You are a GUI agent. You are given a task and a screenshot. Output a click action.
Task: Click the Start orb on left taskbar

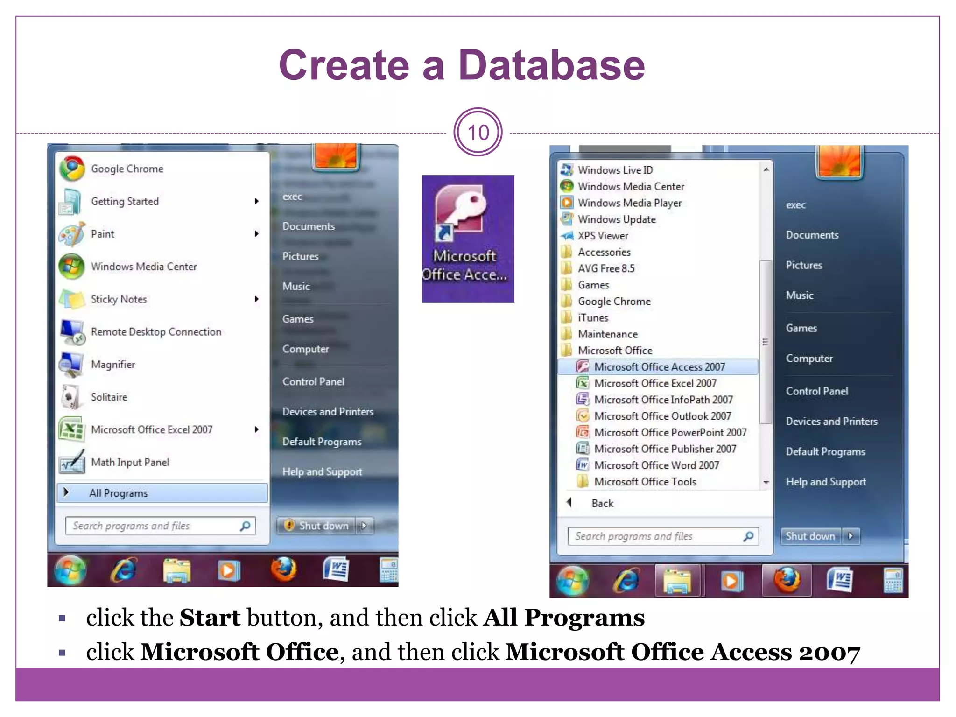click(70, 569)
